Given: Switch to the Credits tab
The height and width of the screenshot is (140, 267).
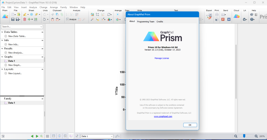Looking at the screenshot, I should pyautogui.click(x=160, y=22).
